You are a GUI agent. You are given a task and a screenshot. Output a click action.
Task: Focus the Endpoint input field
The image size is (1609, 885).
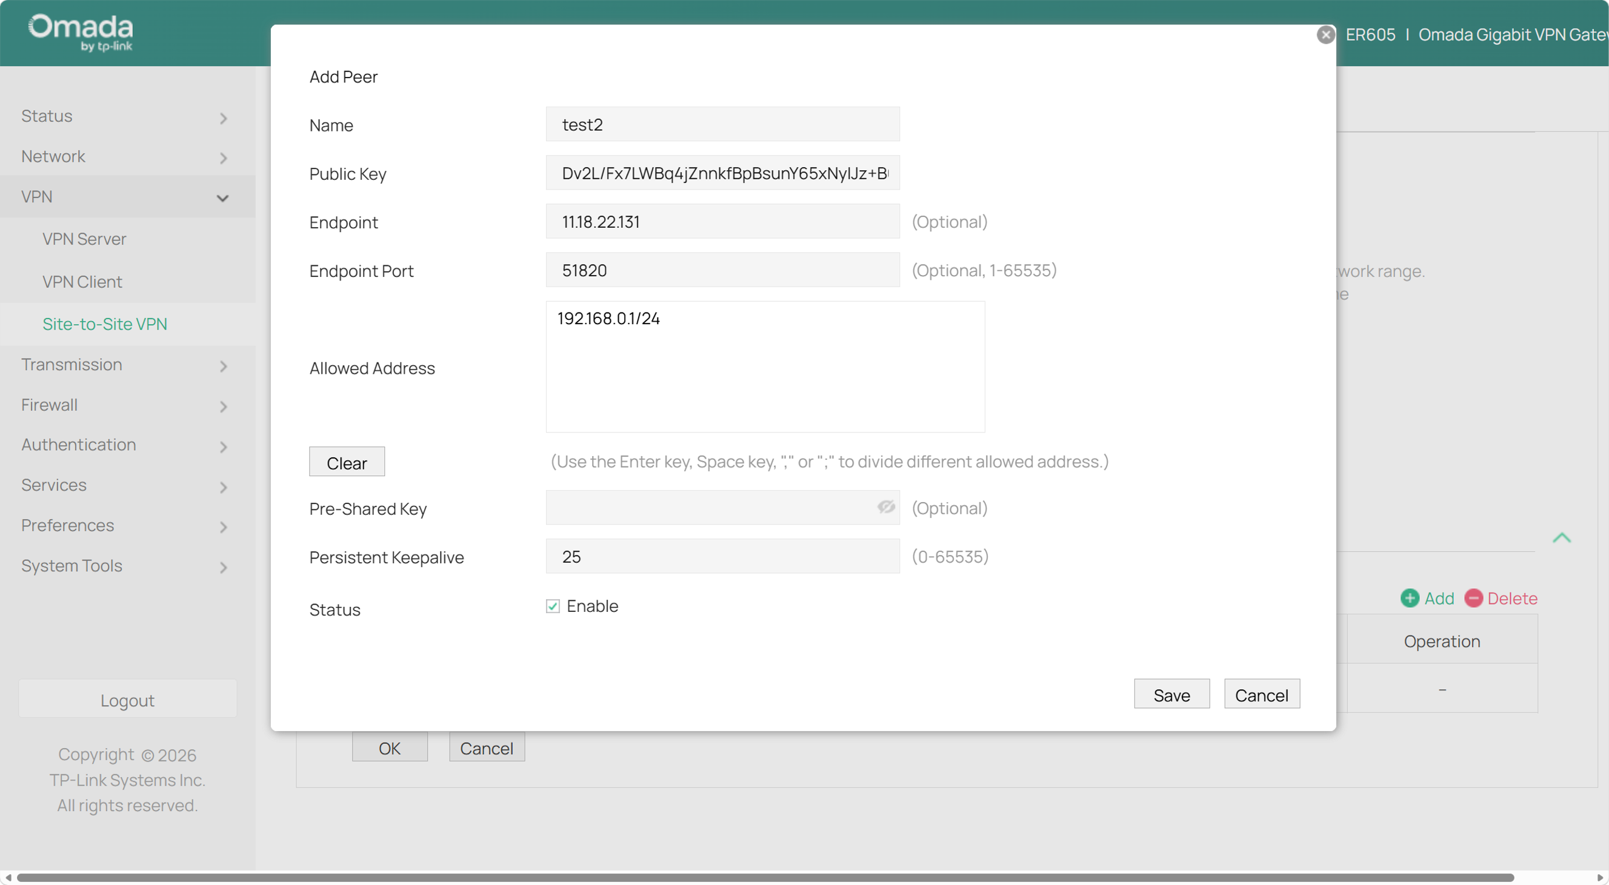(x=722, y=222)
